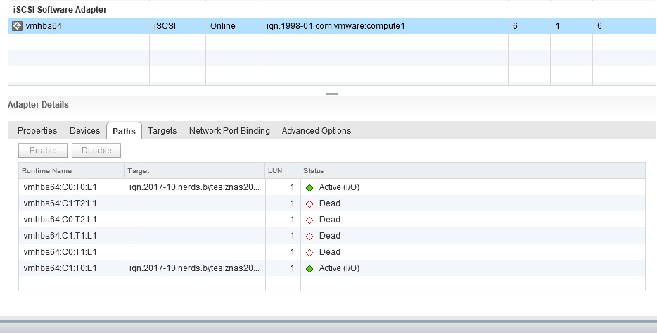
Task: Click the panel splitter grip handle
Action: point(332,93)
